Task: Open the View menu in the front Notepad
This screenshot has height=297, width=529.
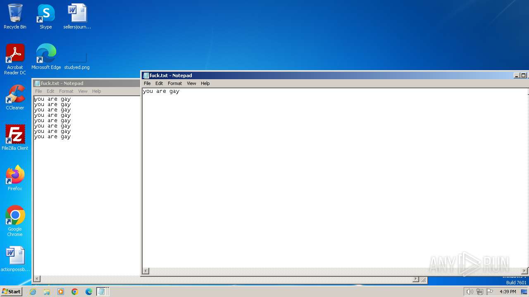Action: coord(191,83)
